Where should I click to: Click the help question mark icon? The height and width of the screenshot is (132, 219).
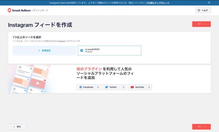click(x=199, y=10)
